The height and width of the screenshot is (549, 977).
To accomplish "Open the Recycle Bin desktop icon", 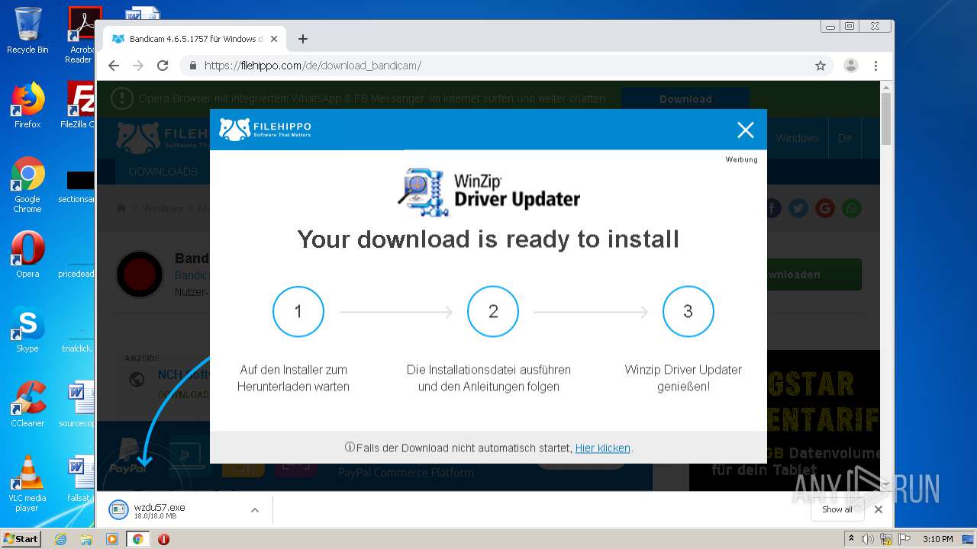I will (27, 30).
